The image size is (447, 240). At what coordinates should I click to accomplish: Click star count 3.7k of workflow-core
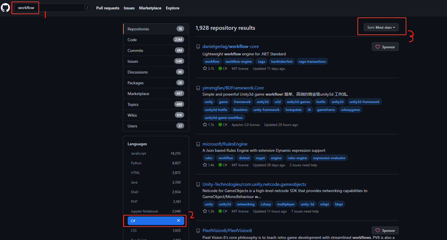pyautogui.click(x=208, y=69)
